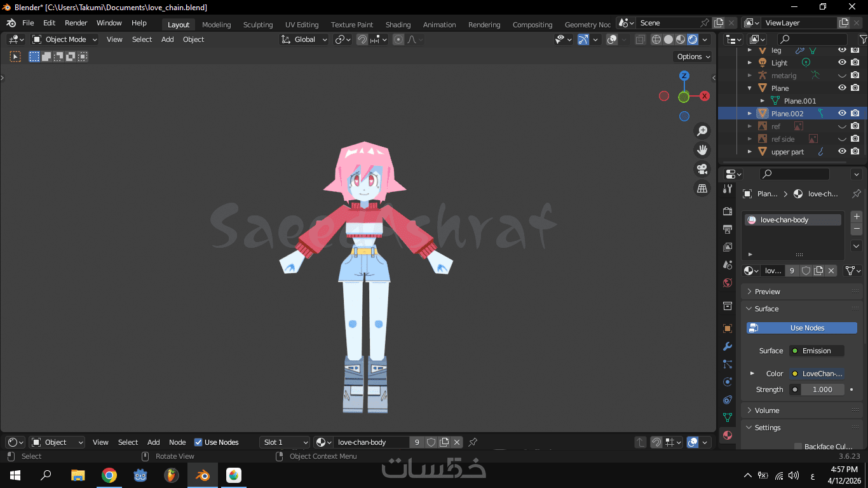
Task: Open the Tool properties tab
Action: [728, 189]
